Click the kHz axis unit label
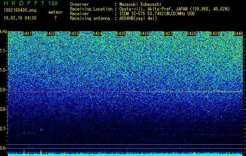Screen dimensions: 246x156 coord(4,32)
